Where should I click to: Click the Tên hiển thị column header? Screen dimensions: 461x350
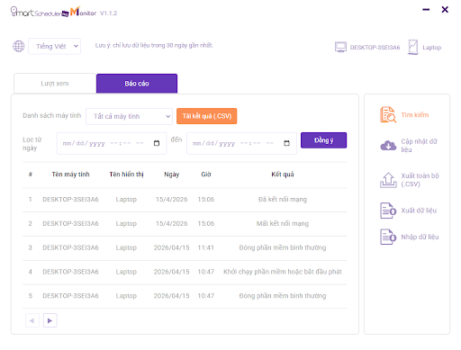point(126,175)
